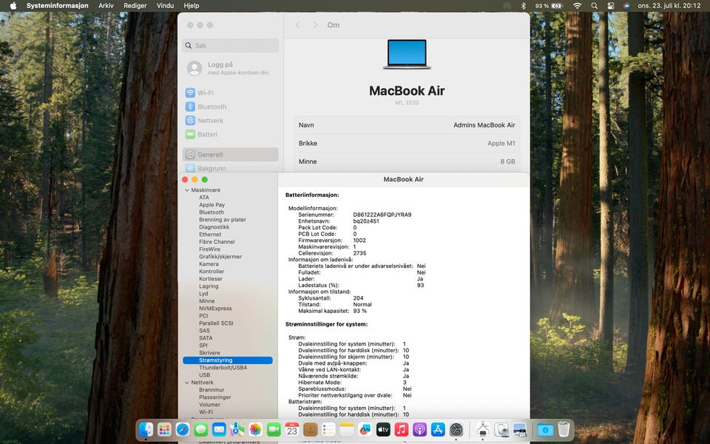The height and width of the screenshot is (444, 710).
Task: Select Grafikk/skjermer in hardware tree
Action: [220, 257]
